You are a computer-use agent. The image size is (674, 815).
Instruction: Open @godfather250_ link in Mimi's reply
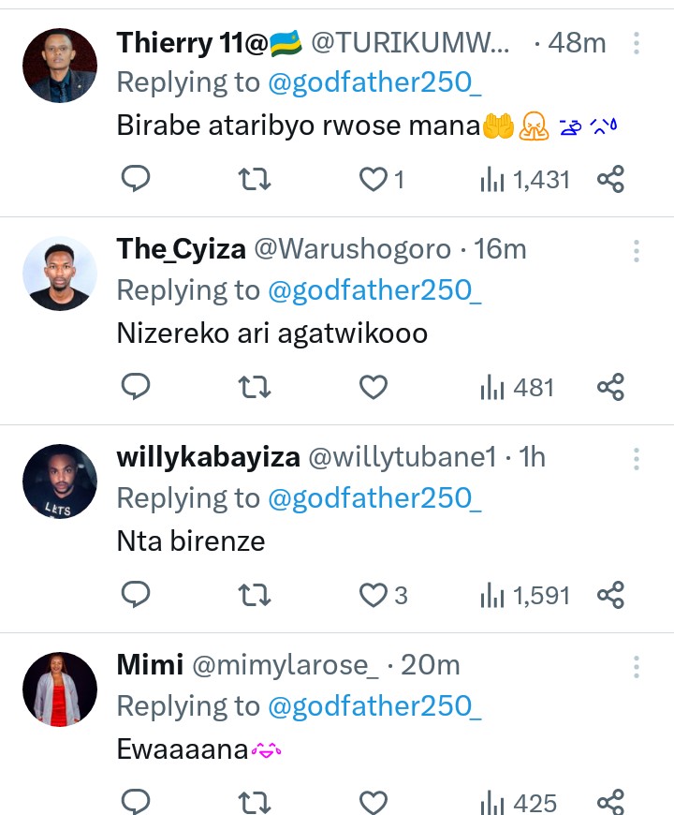pos(374,706)
